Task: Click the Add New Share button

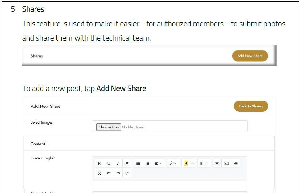Action: point(250,56)
